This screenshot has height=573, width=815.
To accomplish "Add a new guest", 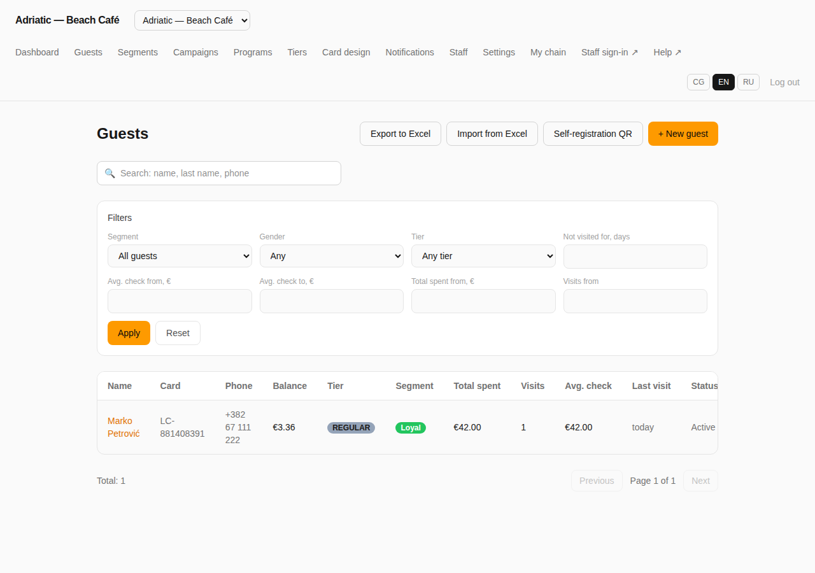I will pyautogui.click(x=683, y=134).
